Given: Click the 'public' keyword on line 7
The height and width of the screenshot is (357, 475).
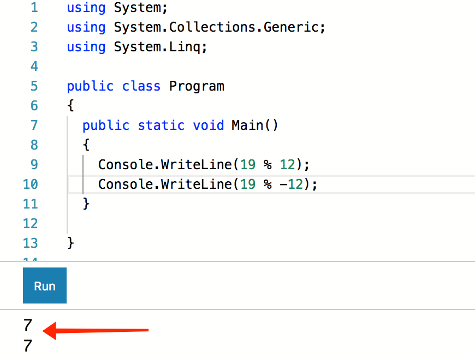Looking at the screenshot, I should (106, 126).
